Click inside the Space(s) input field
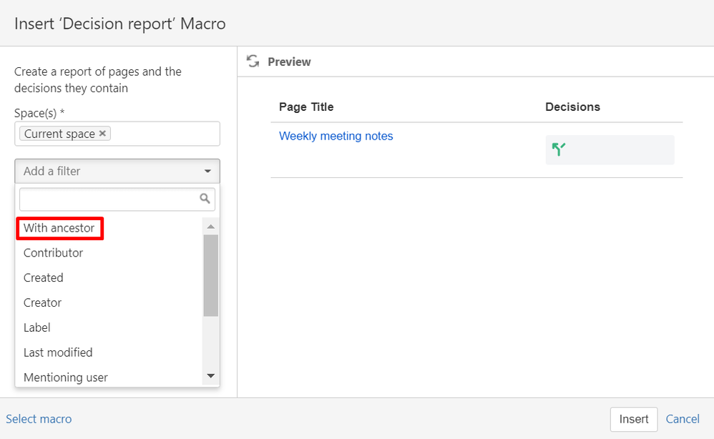The width and height of the screenshot is (714, 439). [x=165, y=134]
